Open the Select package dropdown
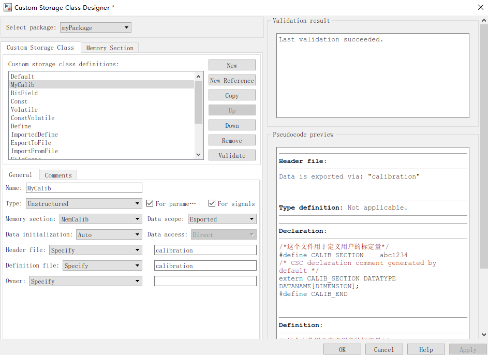 96,27
